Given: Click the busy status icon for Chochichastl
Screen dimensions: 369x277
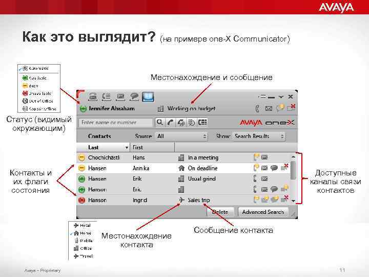Looking at the screenshot, I should point(81,157).
